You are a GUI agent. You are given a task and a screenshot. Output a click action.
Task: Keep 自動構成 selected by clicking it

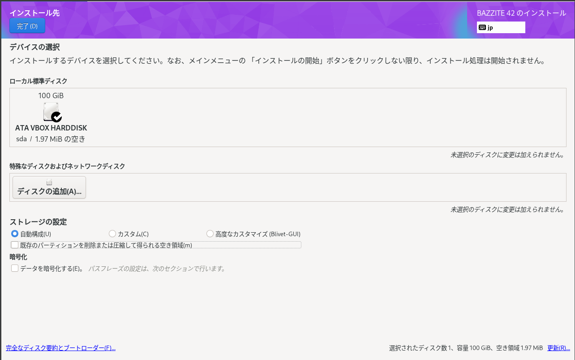(14, 233)
